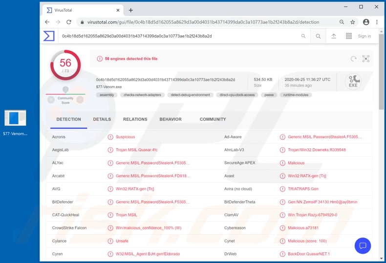Click the reanalyze file icon
Viewport: 386px width, 263px height.
(x=353, y=59)
